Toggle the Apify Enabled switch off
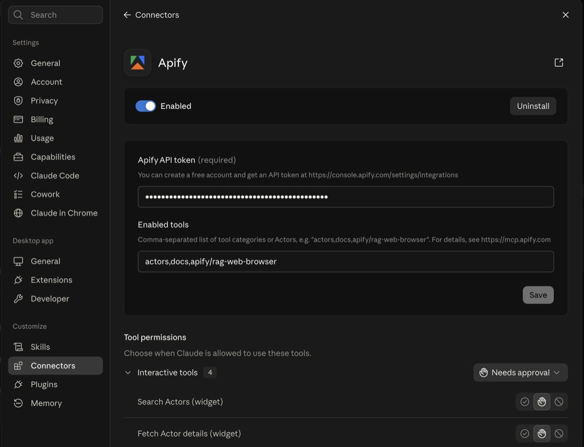584x447 pixels. point(145,106)
